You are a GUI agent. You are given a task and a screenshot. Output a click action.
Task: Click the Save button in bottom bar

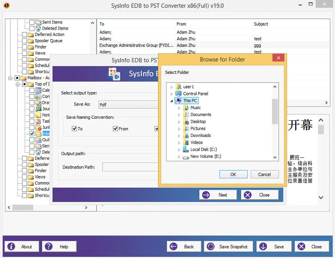274,247
